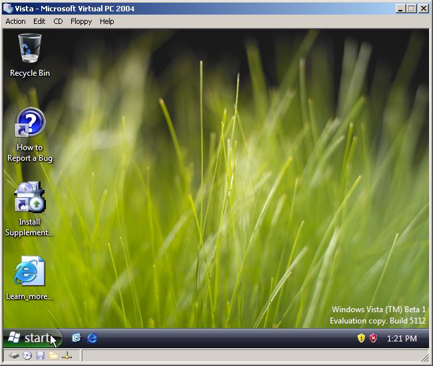
Task: Close the Virtual PC window
Action: coord(424,9)
